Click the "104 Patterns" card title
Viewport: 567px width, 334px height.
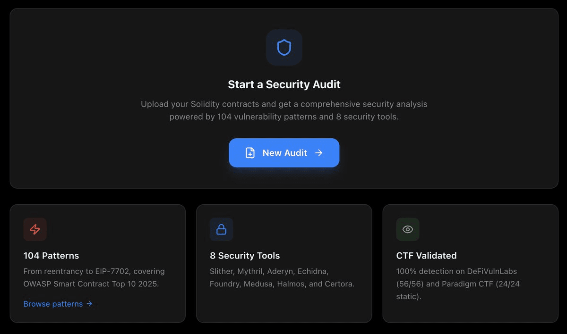pyautogui.click(x=51, y=256)
